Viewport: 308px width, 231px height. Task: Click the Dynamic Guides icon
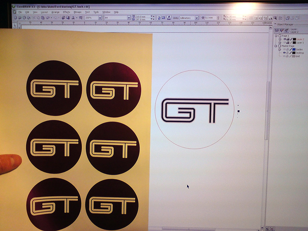pos(265,18)
